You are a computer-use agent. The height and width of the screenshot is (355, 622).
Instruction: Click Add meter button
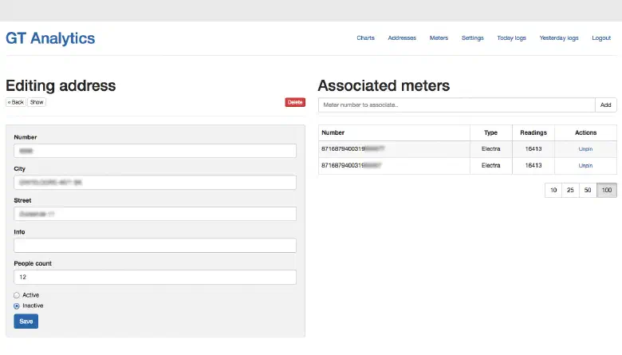click(606, 105)
